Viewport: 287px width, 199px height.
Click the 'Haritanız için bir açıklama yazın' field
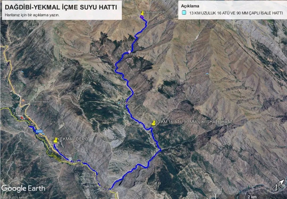pyautogui.click(x=32, y=15)
